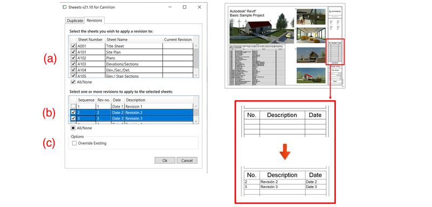Viewport: 432px width, 207px height.
Task: Click the Sheeets app icon in title bar
Action: click(x=65, y=7)
